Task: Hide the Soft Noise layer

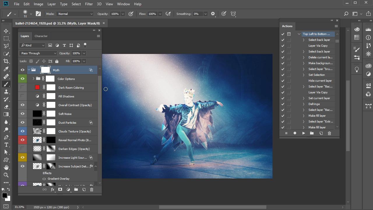Action: click(22, 114)
